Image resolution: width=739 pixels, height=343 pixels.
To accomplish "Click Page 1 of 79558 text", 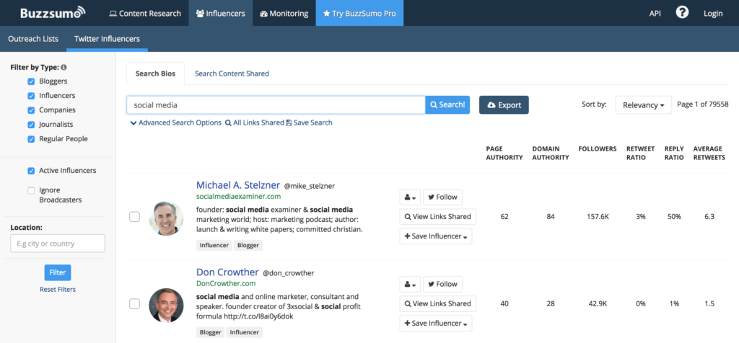I will pos(703,104).
